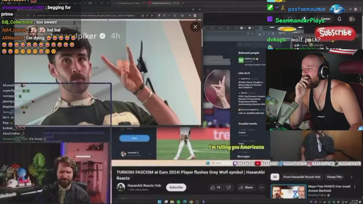Image resolution: width=363 pixels, height=204 pixels.
Task: Click the purple badge beside SeanmanderPlays
Action: [x=270, y=19]
